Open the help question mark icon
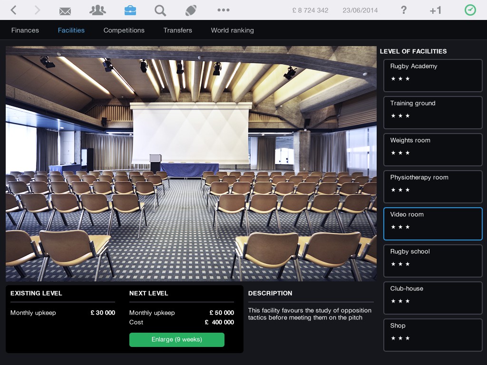The height and width of the screenshot is (365, 487). pyautogui.click(x=403, y=10)
